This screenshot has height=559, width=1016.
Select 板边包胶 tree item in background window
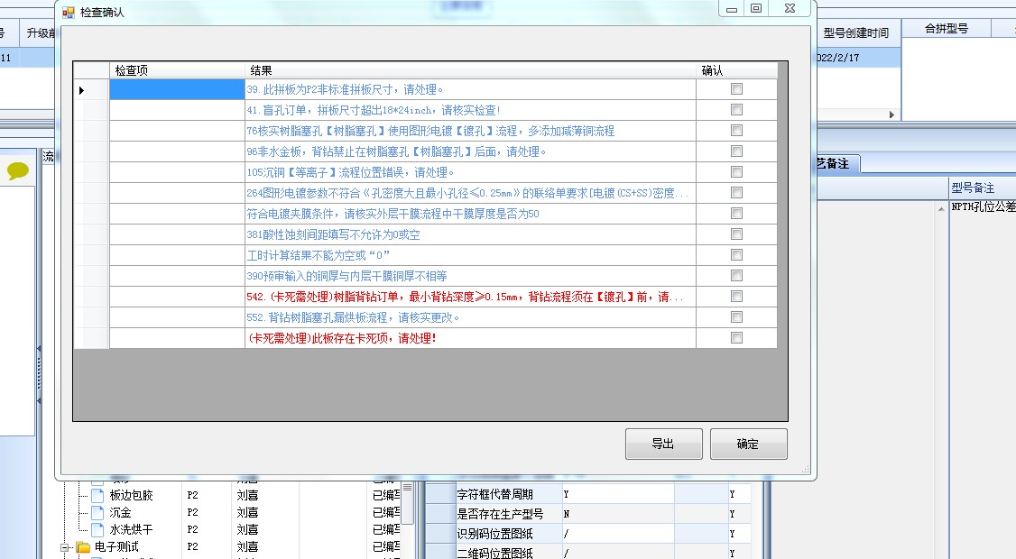coord(132,496)
